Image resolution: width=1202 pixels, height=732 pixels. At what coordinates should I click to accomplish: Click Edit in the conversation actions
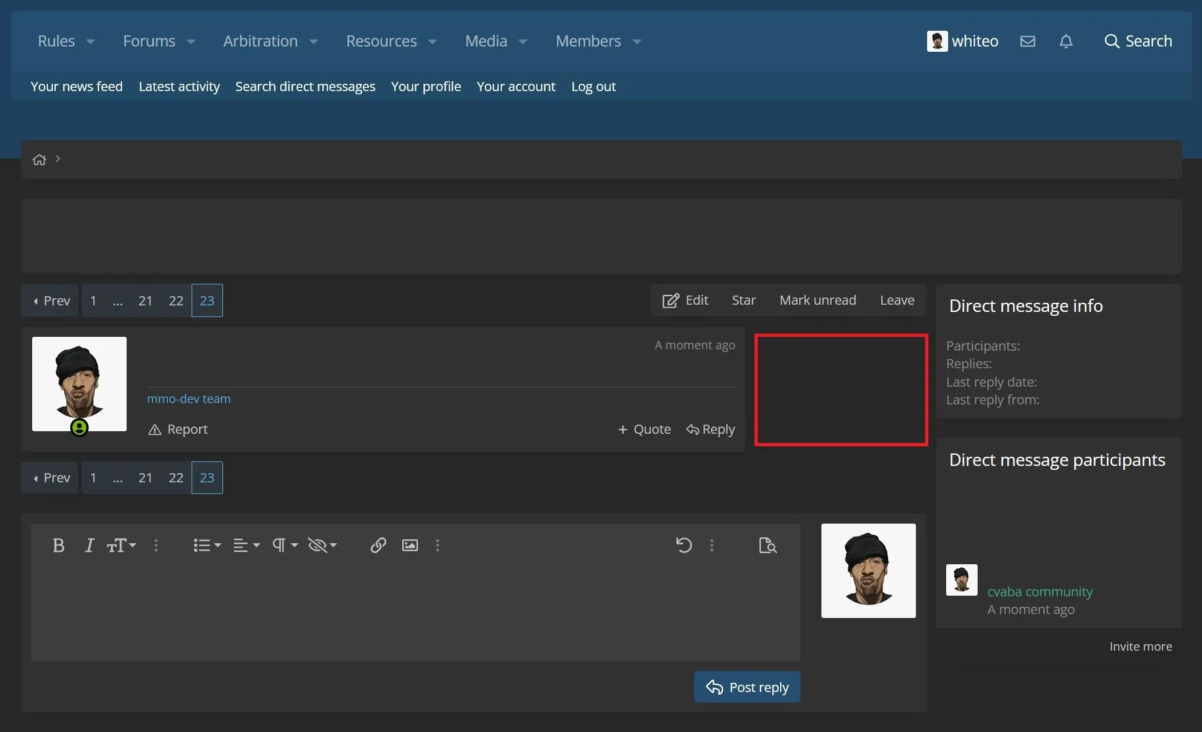click(x=685, y=300)
